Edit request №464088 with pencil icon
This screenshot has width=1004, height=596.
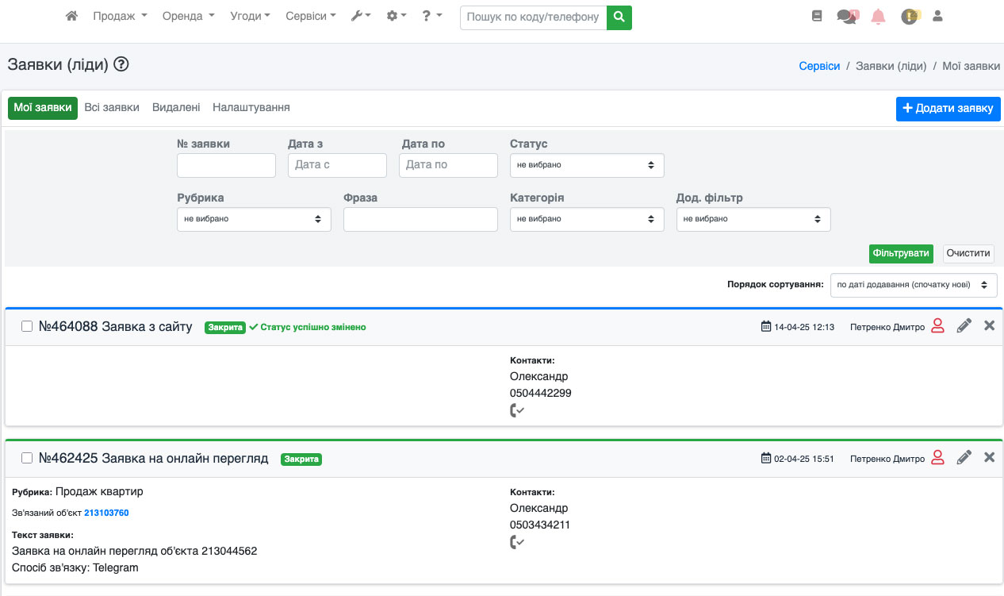click(964, 325)
